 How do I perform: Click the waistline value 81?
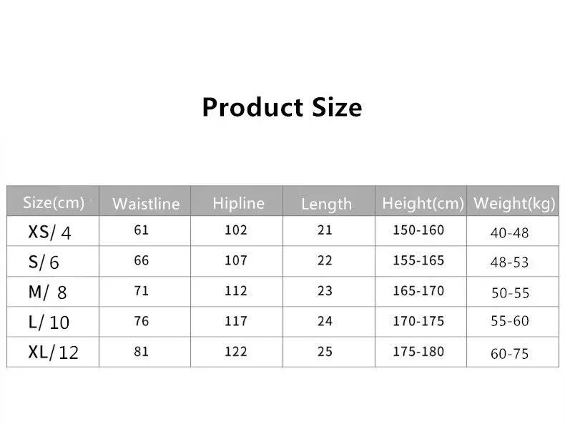click(x=142, y=351)
